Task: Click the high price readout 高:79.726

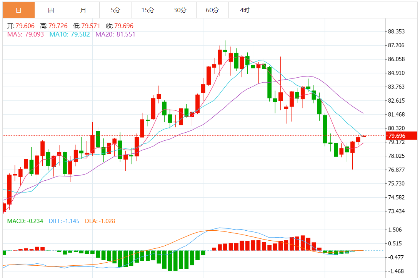Action: (x=54, y=26)
